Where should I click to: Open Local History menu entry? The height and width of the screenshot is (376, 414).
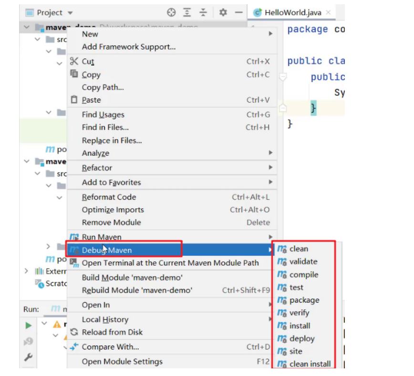coord(170,320)
